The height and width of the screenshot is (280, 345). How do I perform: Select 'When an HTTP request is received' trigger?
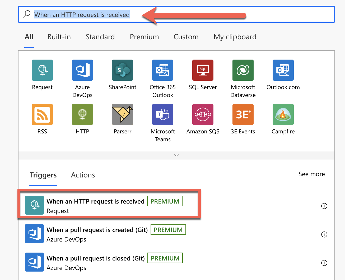(x=96, y=201)
